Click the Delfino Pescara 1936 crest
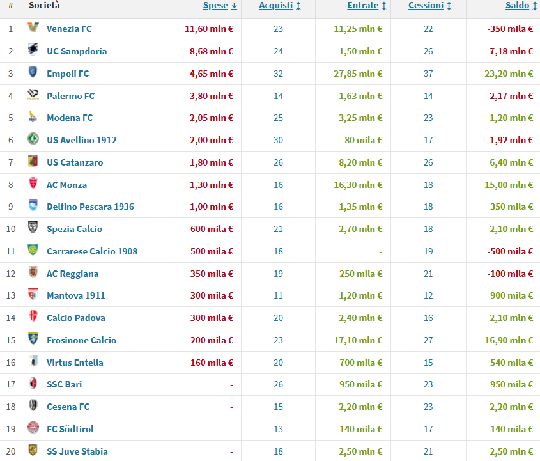The width and height of the screenshot is (540, 461). [33, 205]
